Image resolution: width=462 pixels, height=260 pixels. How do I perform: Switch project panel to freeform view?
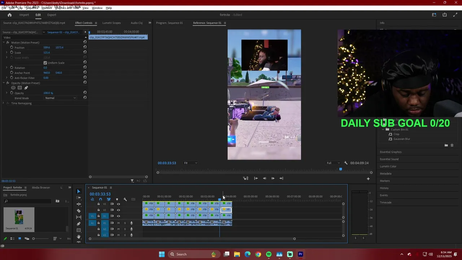tap(27, 239)
